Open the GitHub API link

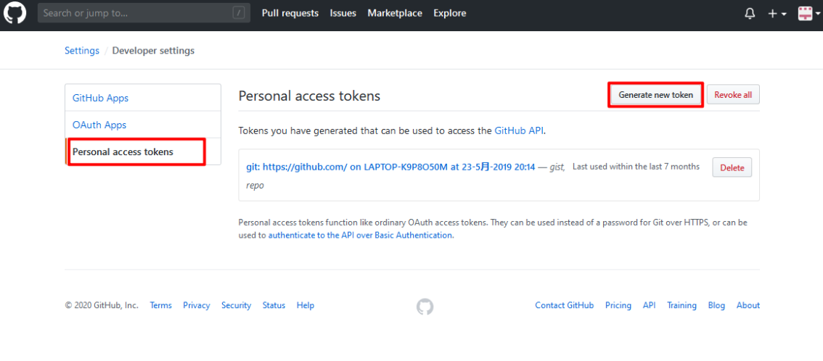click(x=519, y=131)
